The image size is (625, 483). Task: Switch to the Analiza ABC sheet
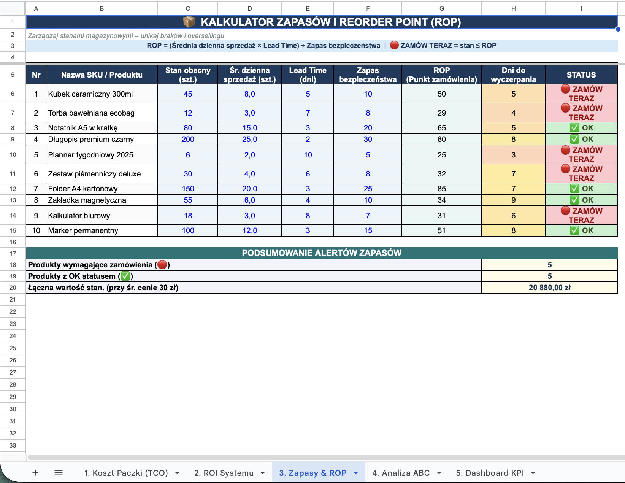pos(401,473)
